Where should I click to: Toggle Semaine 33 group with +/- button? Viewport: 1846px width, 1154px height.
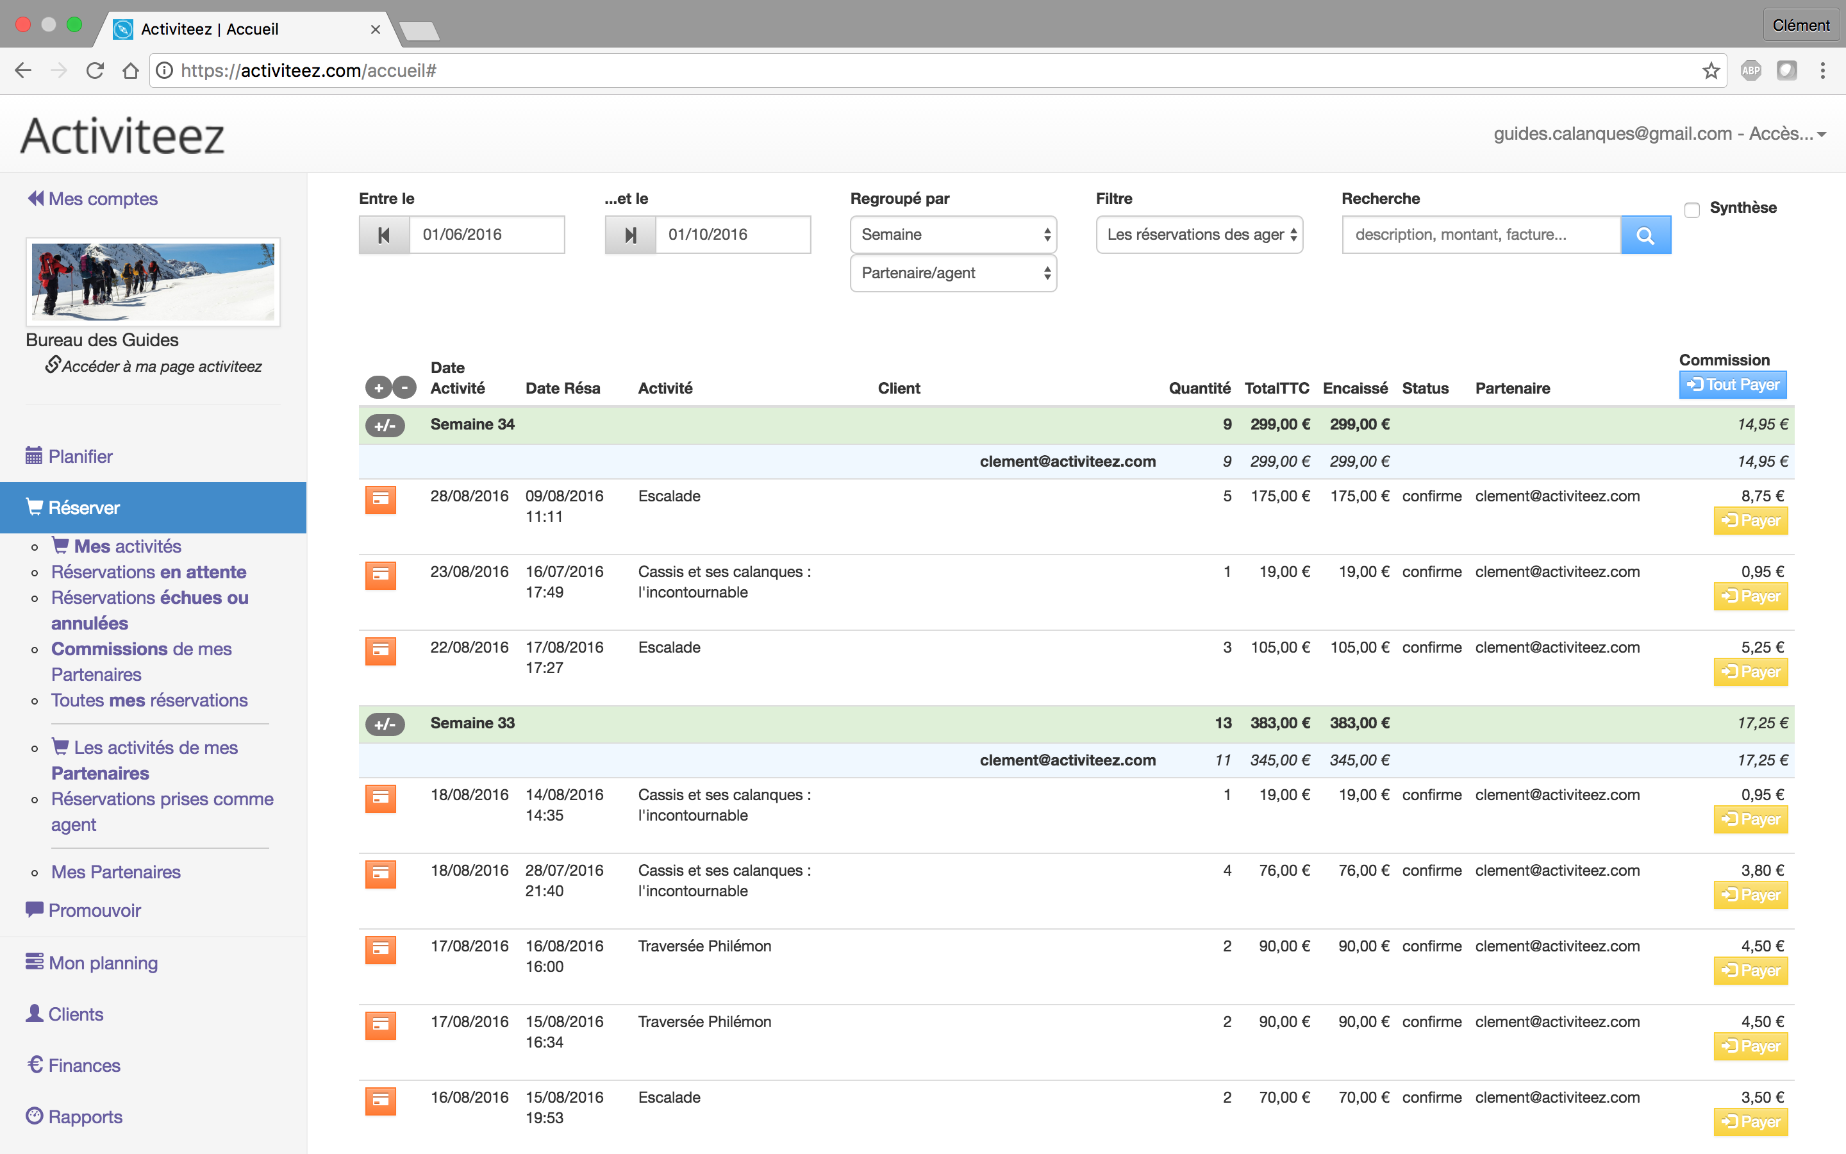click(x=385, y=724)
